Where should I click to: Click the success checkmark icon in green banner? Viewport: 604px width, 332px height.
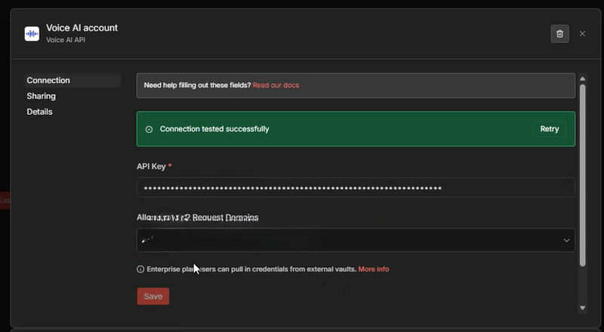tap(149, 130)
